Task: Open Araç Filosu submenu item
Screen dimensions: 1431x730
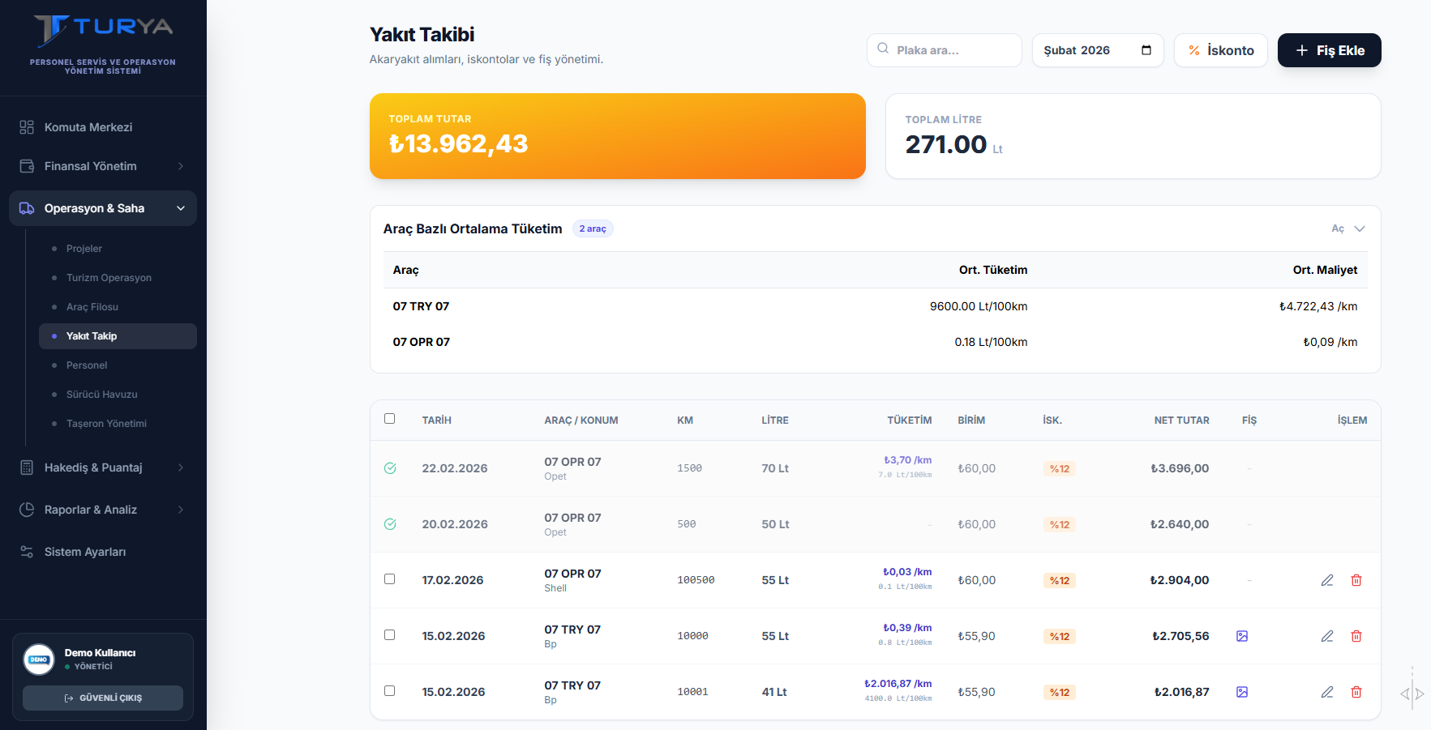Action: click(92, 307)
